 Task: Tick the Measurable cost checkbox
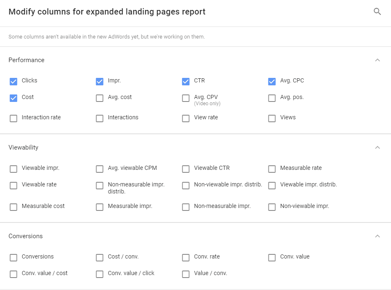point(14,207)
